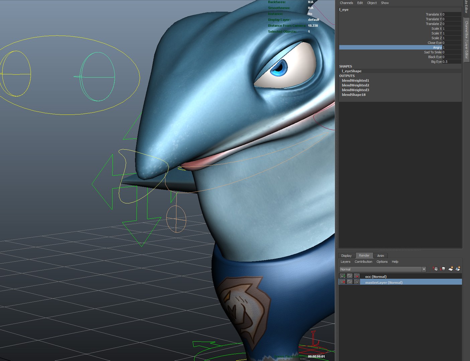The image size is (470, 361).
Task: Switch to the Anim layer tab
Action: [x=381, y=256]
